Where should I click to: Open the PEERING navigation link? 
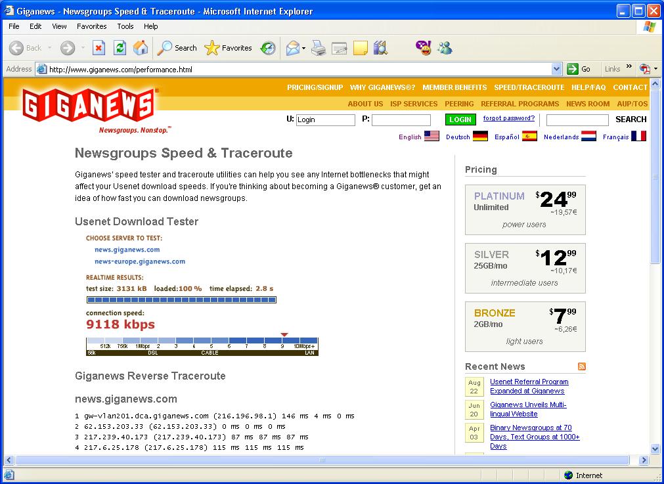459,104
